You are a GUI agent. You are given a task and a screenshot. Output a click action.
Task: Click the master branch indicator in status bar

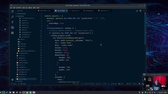14,84
